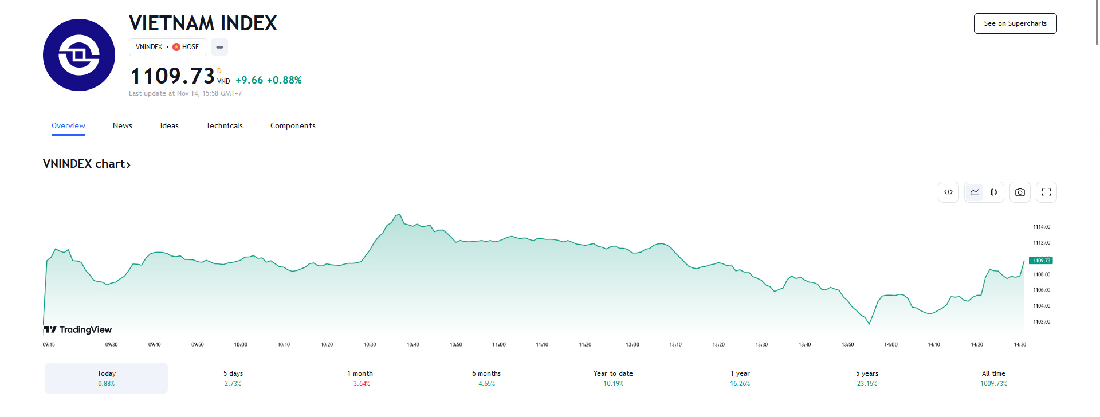The width and height of the screenshot is (1100, 417).
Task: Select the 5 days range
Action: 233,378
